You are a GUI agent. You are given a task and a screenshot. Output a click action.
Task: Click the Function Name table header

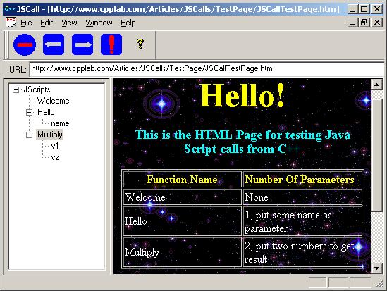(x=182, y=180)
